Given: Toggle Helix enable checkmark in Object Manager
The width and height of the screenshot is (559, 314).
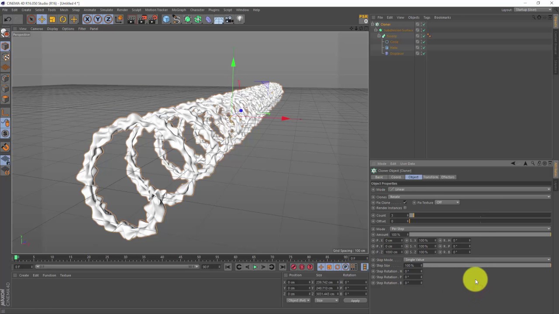Looking at the screenshot, I should point(424,48).
